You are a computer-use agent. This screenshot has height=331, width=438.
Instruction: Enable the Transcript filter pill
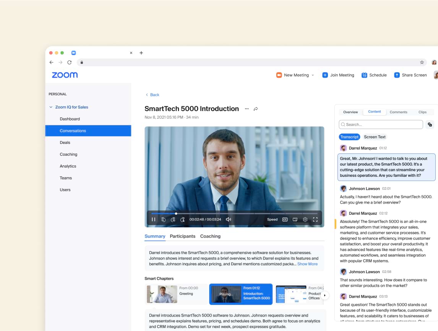[x=349, y=137]
